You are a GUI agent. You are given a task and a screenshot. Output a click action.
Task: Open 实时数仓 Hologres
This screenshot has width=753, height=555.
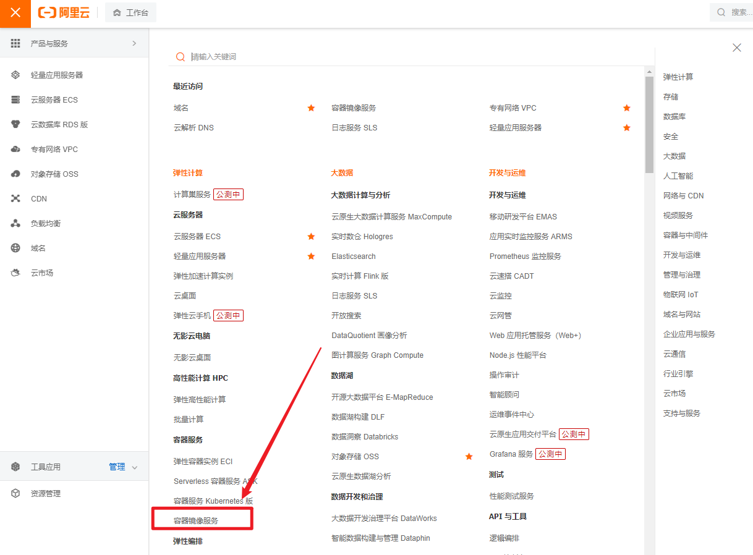tap(362, 236)
